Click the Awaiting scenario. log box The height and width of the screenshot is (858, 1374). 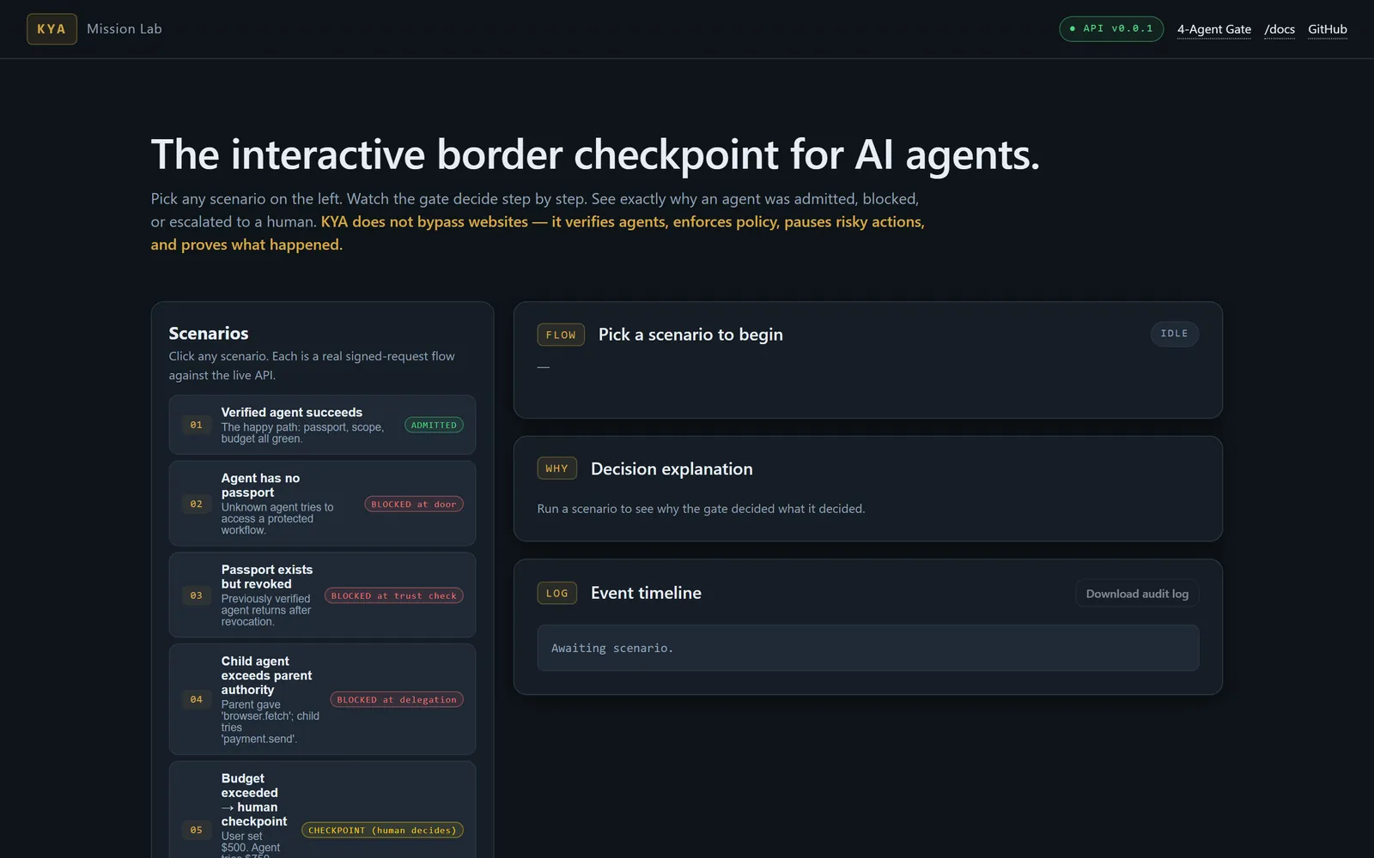click(x=867, y=648)
